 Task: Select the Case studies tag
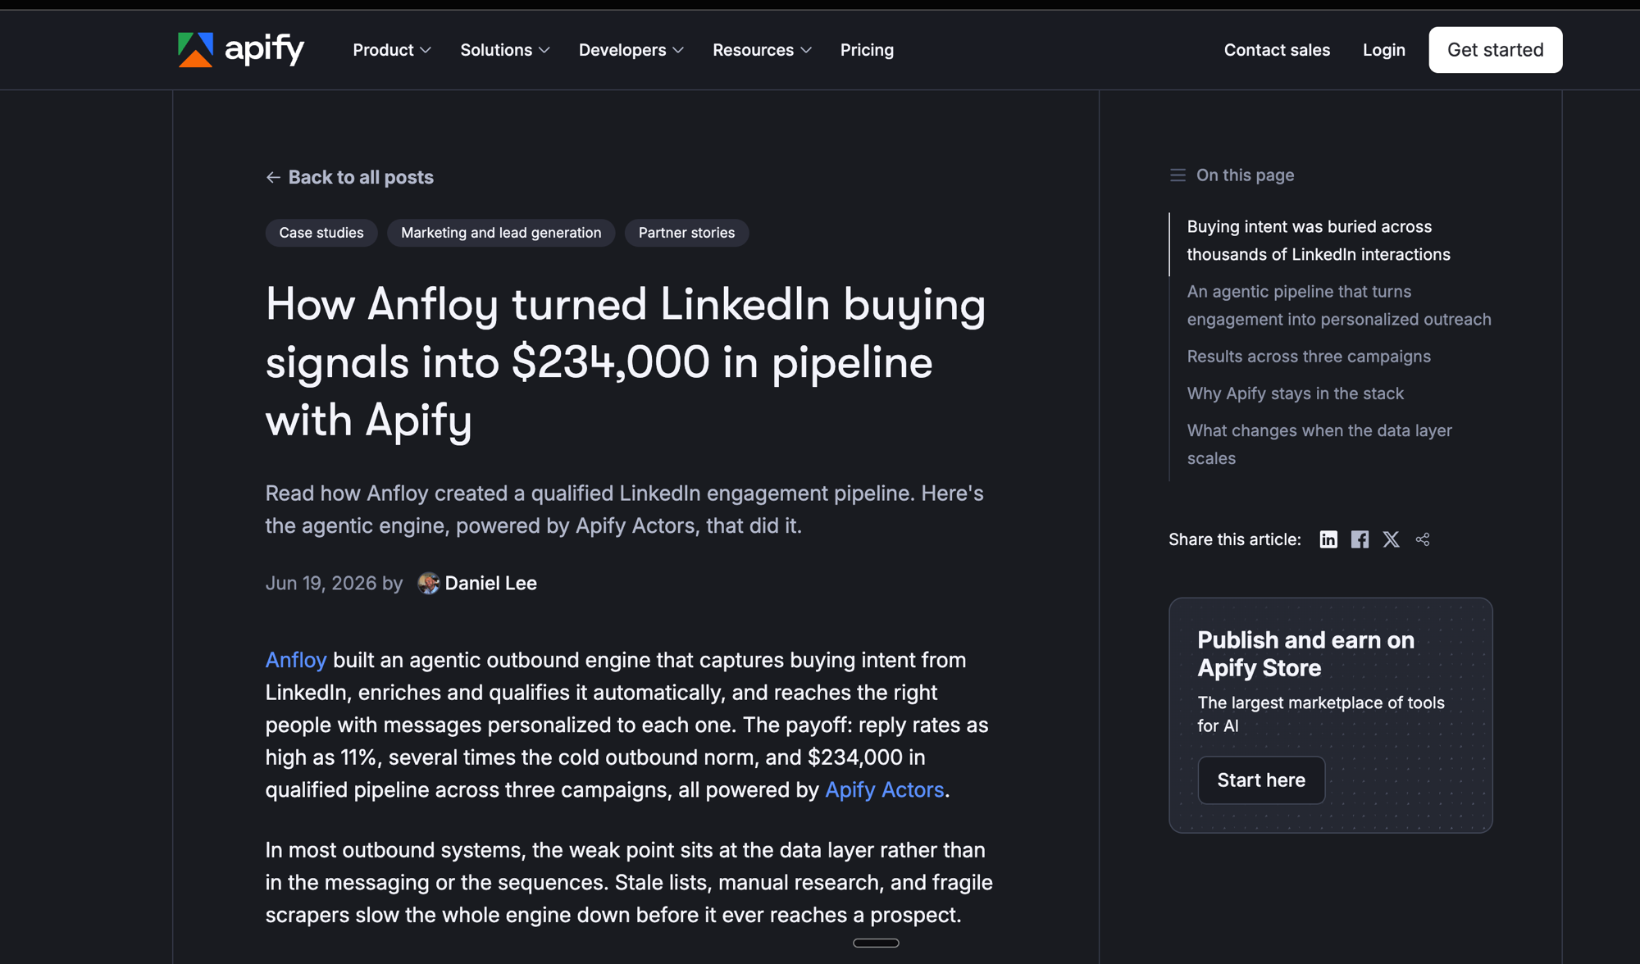tap(321, 233)
